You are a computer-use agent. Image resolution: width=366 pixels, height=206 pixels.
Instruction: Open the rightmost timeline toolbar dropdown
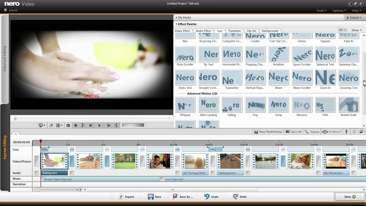(361, 132)
